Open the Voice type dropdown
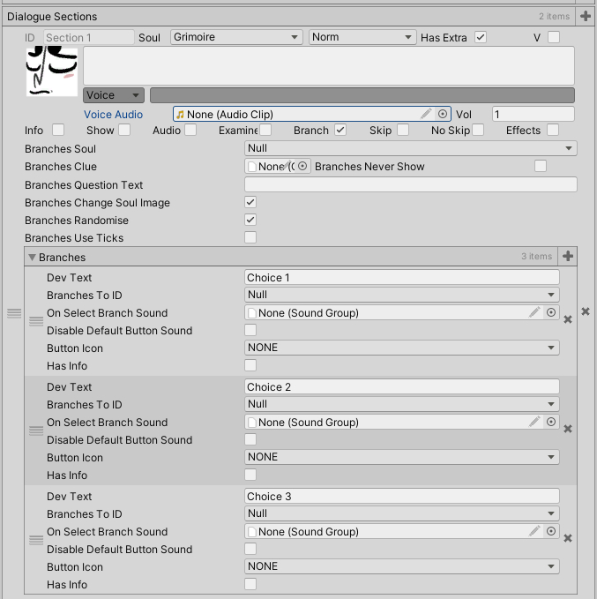The width and height of the screenshot is (597, 599). tap(114, 95)
